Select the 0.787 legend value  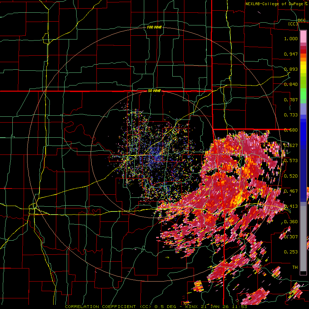(291, 100)
